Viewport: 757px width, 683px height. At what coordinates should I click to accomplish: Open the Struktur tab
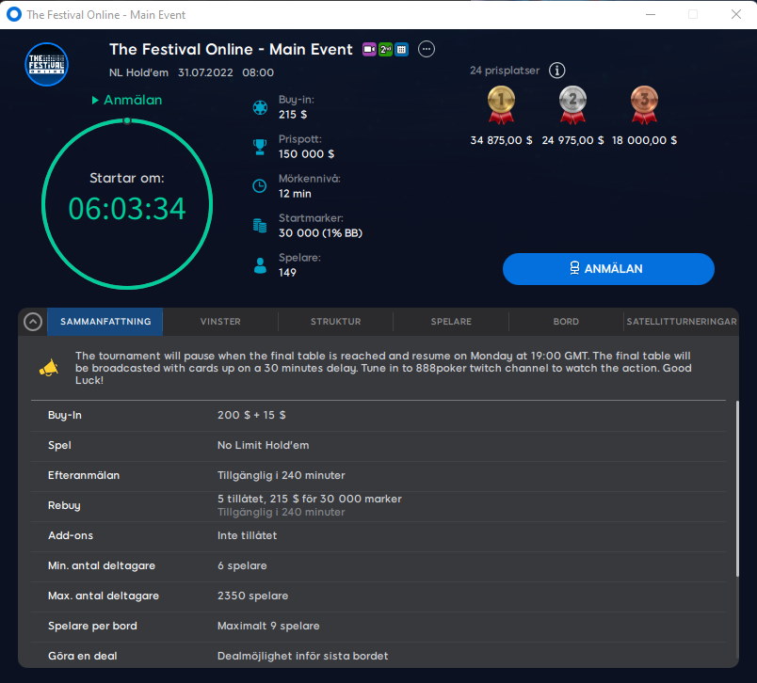[x=335, y=322]
